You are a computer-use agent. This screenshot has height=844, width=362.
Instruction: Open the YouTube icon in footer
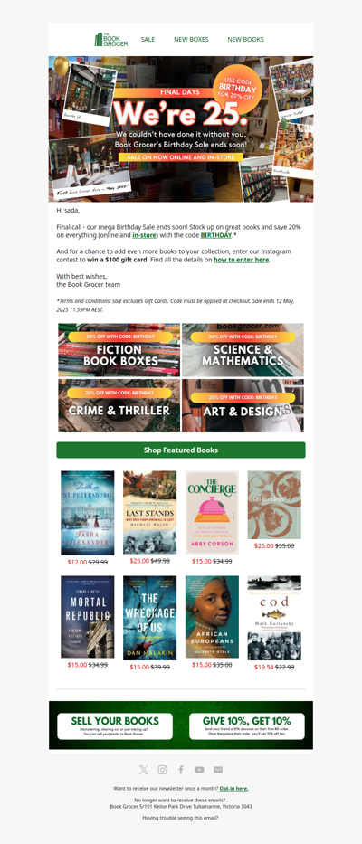[x=199, y=770]
